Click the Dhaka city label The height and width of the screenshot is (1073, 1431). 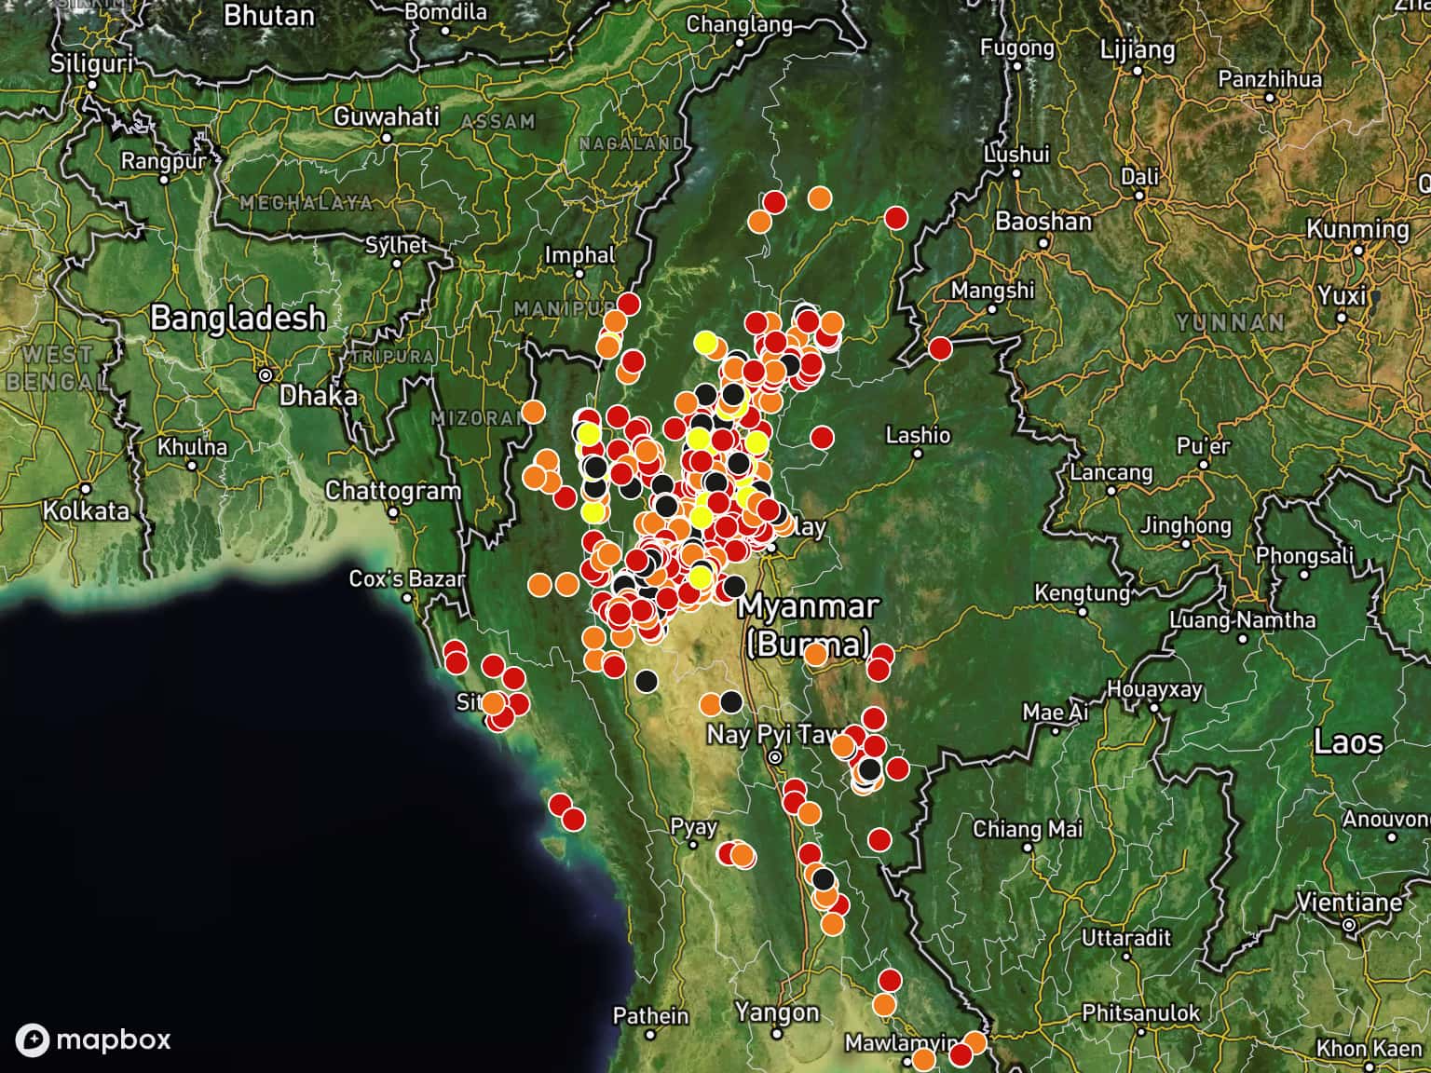point(318,395)
